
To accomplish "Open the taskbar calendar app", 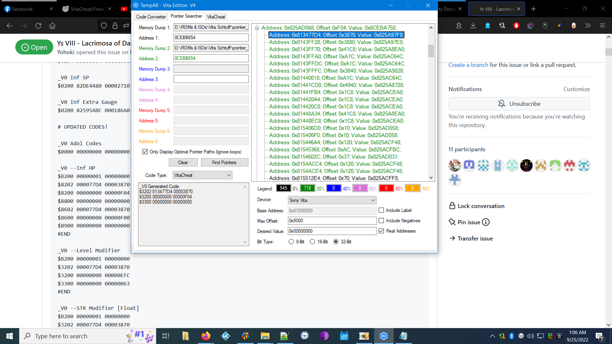I will (344, 336).
